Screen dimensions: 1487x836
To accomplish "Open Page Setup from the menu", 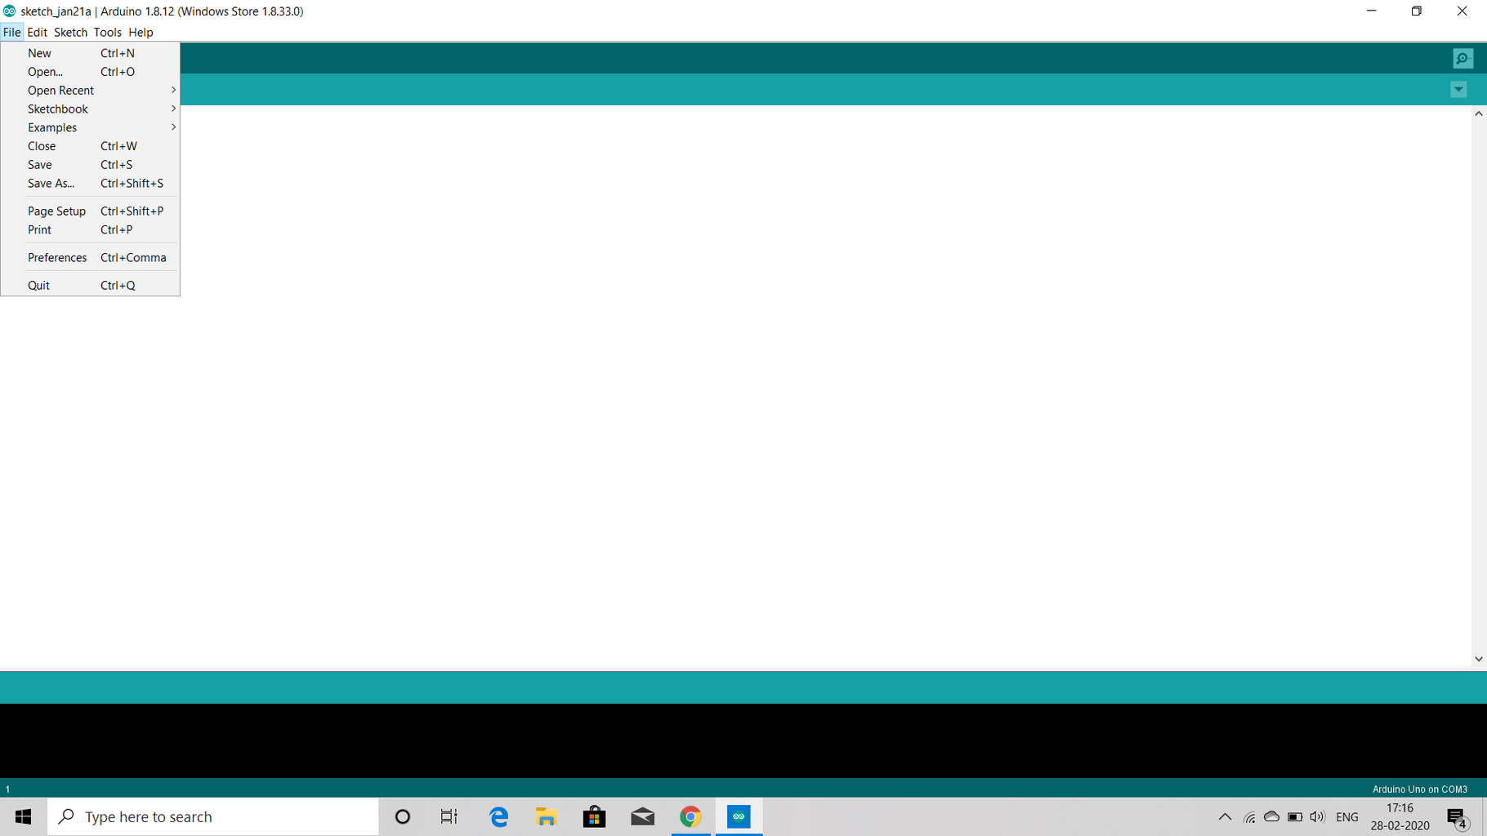I will [90, 211].
